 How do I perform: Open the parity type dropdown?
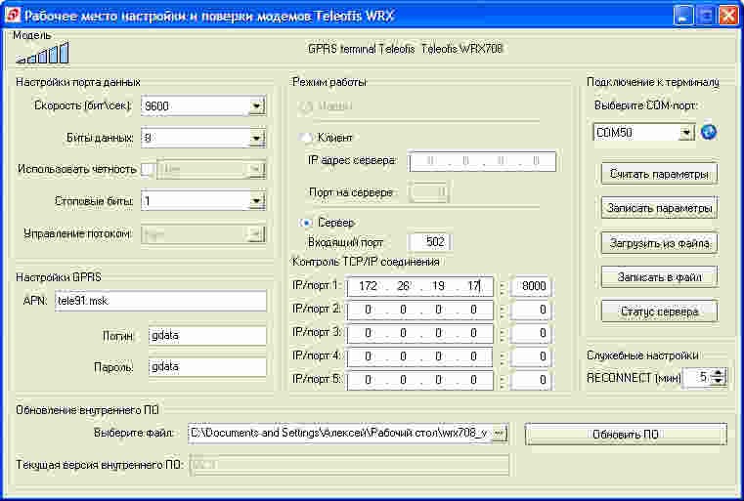(256, 169)
